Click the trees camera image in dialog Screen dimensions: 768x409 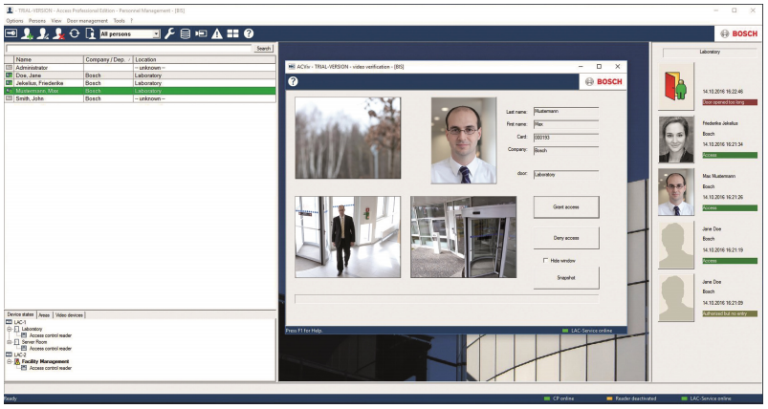tap(348, 138)
